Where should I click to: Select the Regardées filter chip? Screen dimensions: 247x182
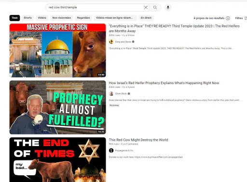tap(83, 18)
